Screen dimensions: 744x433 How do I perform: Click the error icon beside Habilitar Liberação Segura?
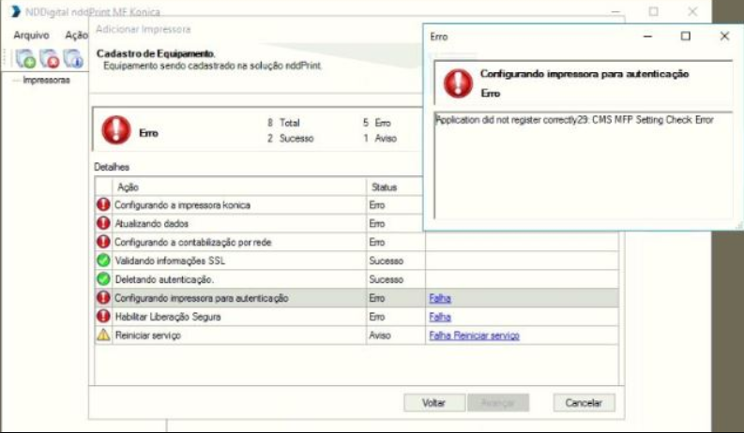tap(103, 317)
